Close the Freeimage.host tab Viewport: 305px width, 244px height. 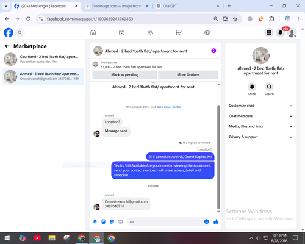pyautogui.click(x=147, y=6)
